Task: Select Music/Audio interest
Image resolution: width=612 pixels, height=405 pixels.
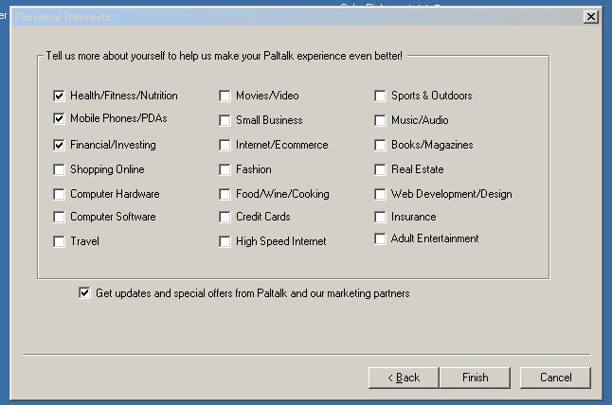Action: (x=380, y=120)
